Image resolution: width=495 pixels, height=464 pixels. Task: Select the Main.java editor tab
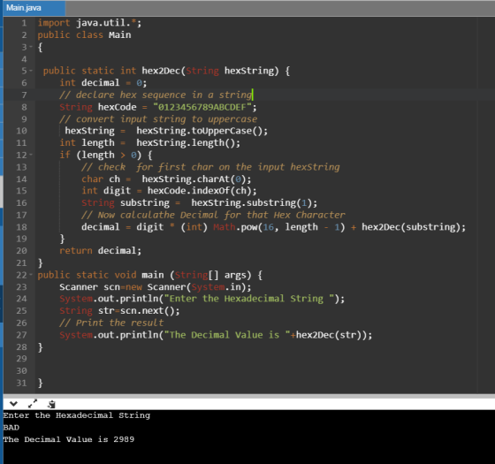click(x=34, y=8)
